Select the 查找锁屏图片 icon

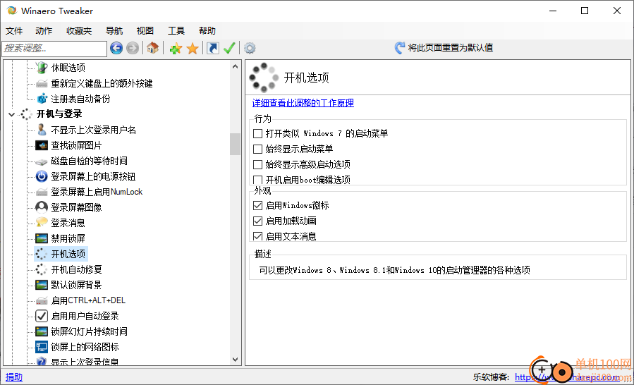(x=42, y=145)
